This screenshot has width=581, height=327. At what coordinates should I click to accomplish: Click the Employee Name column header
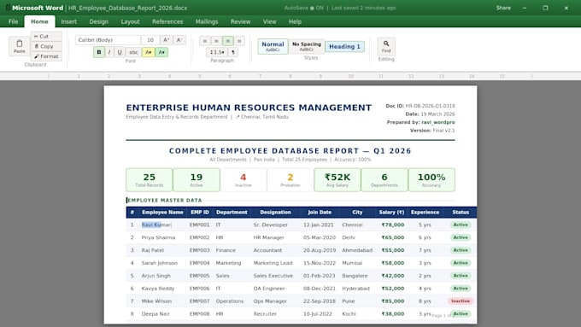point(162,213)
